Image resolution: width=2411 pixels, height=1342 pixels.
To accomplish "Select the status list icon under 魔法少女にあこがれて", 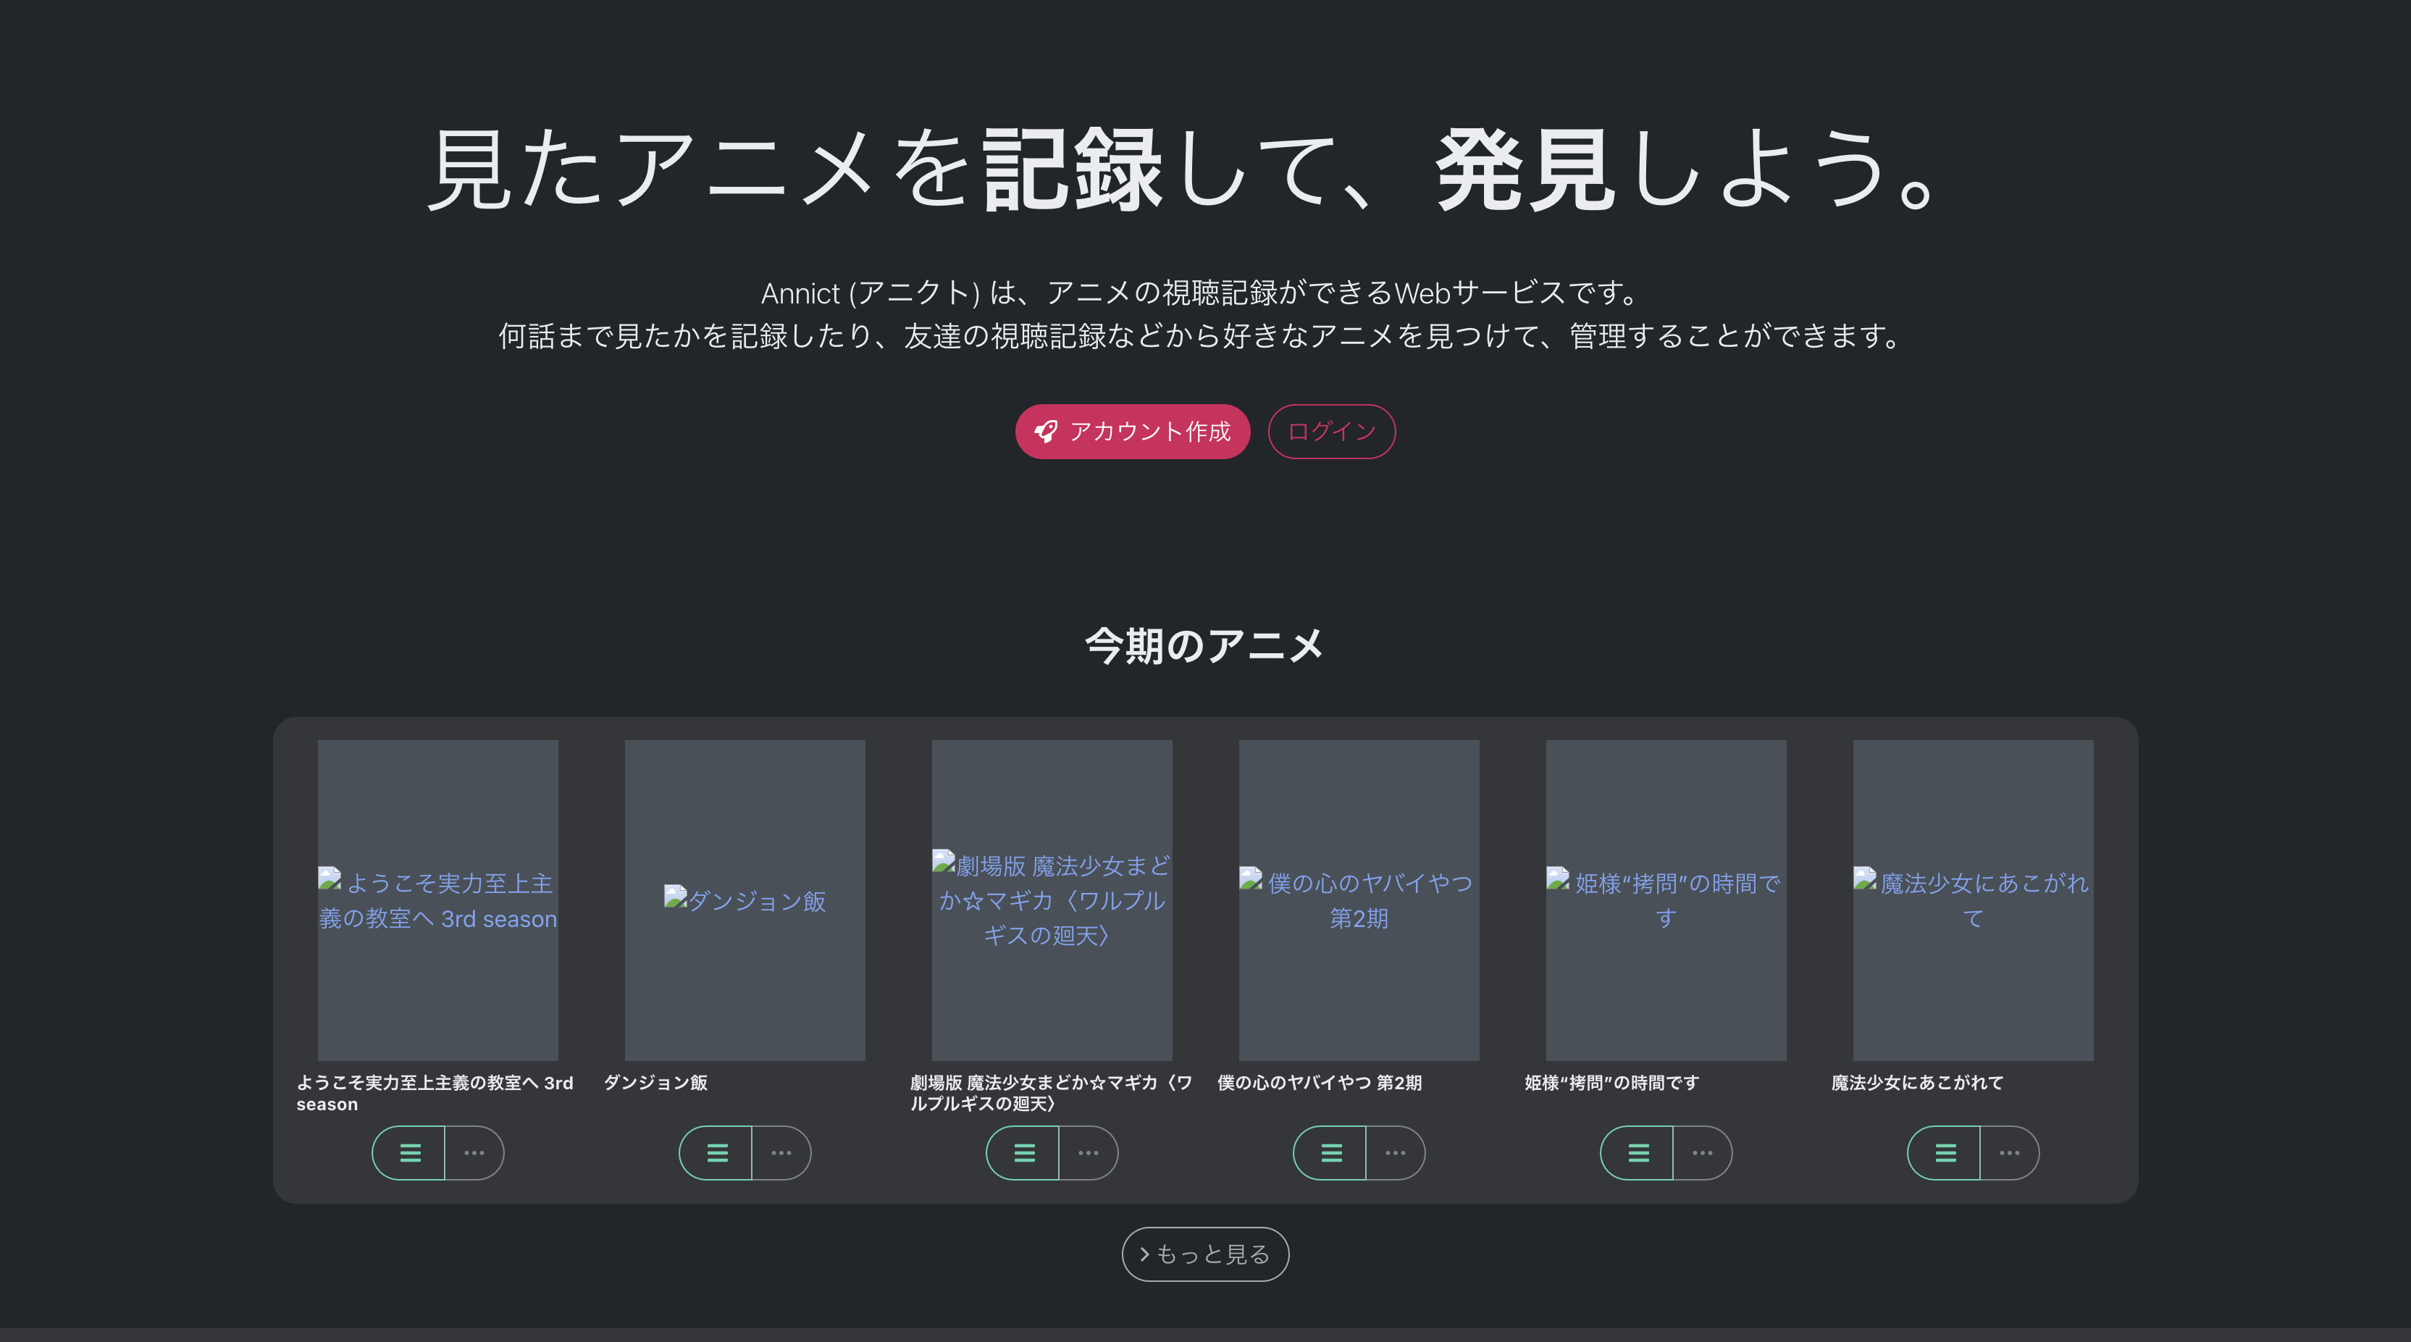I will coord(1945,1153).
